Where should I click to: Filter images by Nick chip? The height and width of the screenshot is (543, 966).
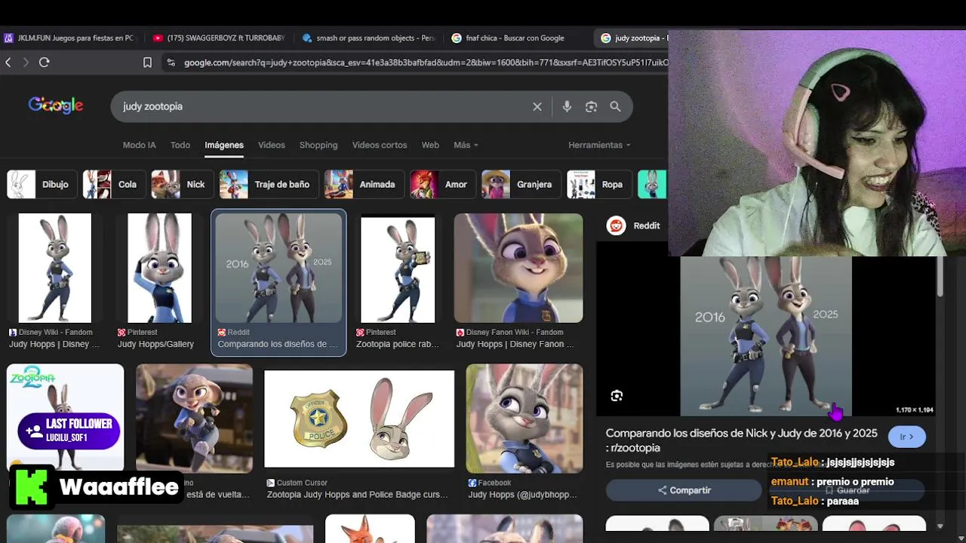182,184
